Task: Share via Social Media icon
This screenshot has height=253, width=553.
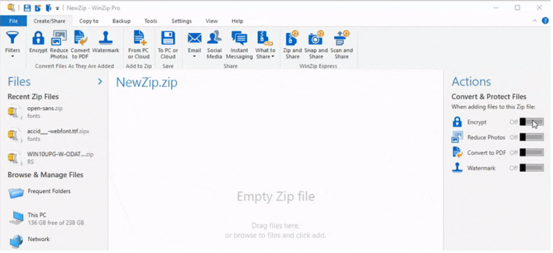Action: 214,38
